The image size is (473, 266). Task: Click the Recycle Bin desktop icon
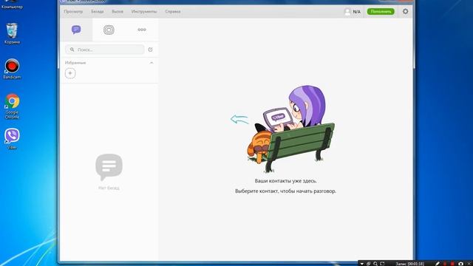12,33
